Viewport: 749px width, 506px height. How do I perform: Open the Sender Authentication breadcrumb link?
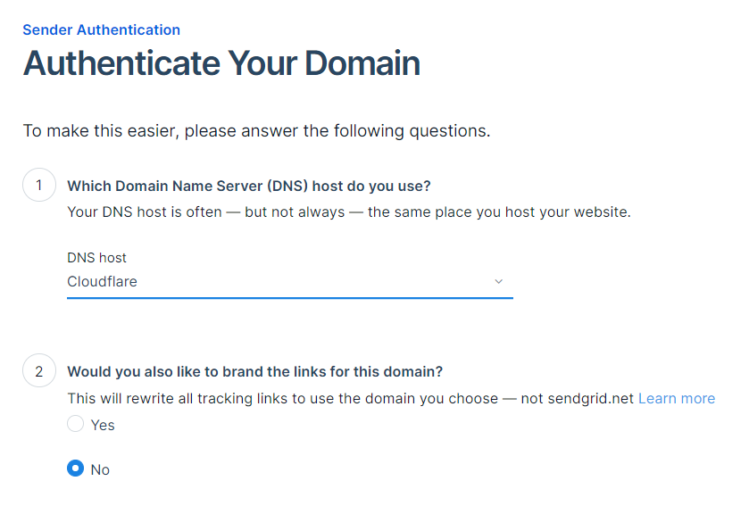(101, 29)
